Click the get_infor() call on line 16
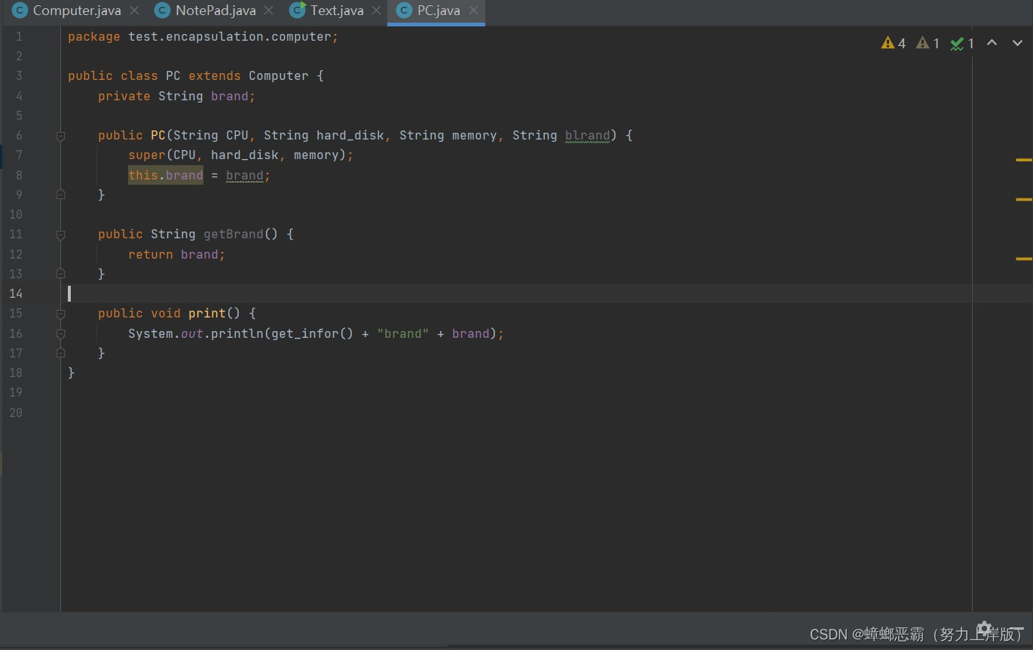This screenshot has width=1033, height=650. pos(312,333)
